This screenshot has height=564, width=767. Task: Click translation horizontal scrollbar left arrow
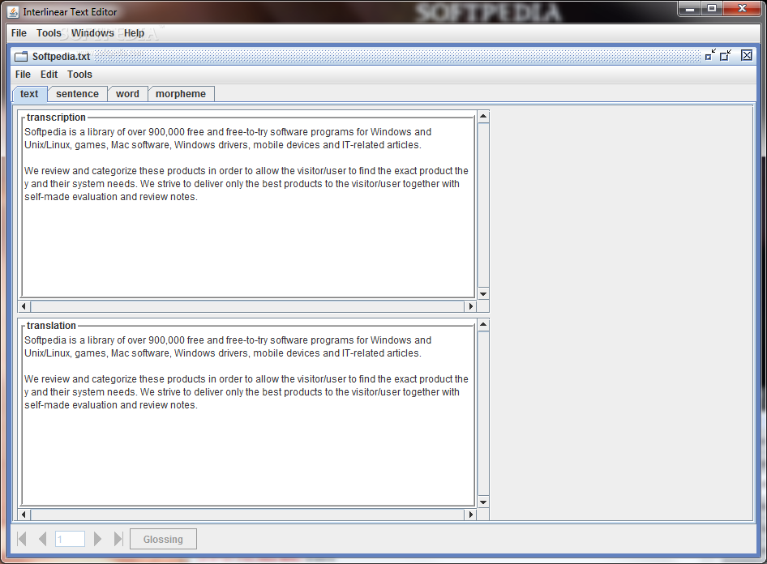[24, 514]
